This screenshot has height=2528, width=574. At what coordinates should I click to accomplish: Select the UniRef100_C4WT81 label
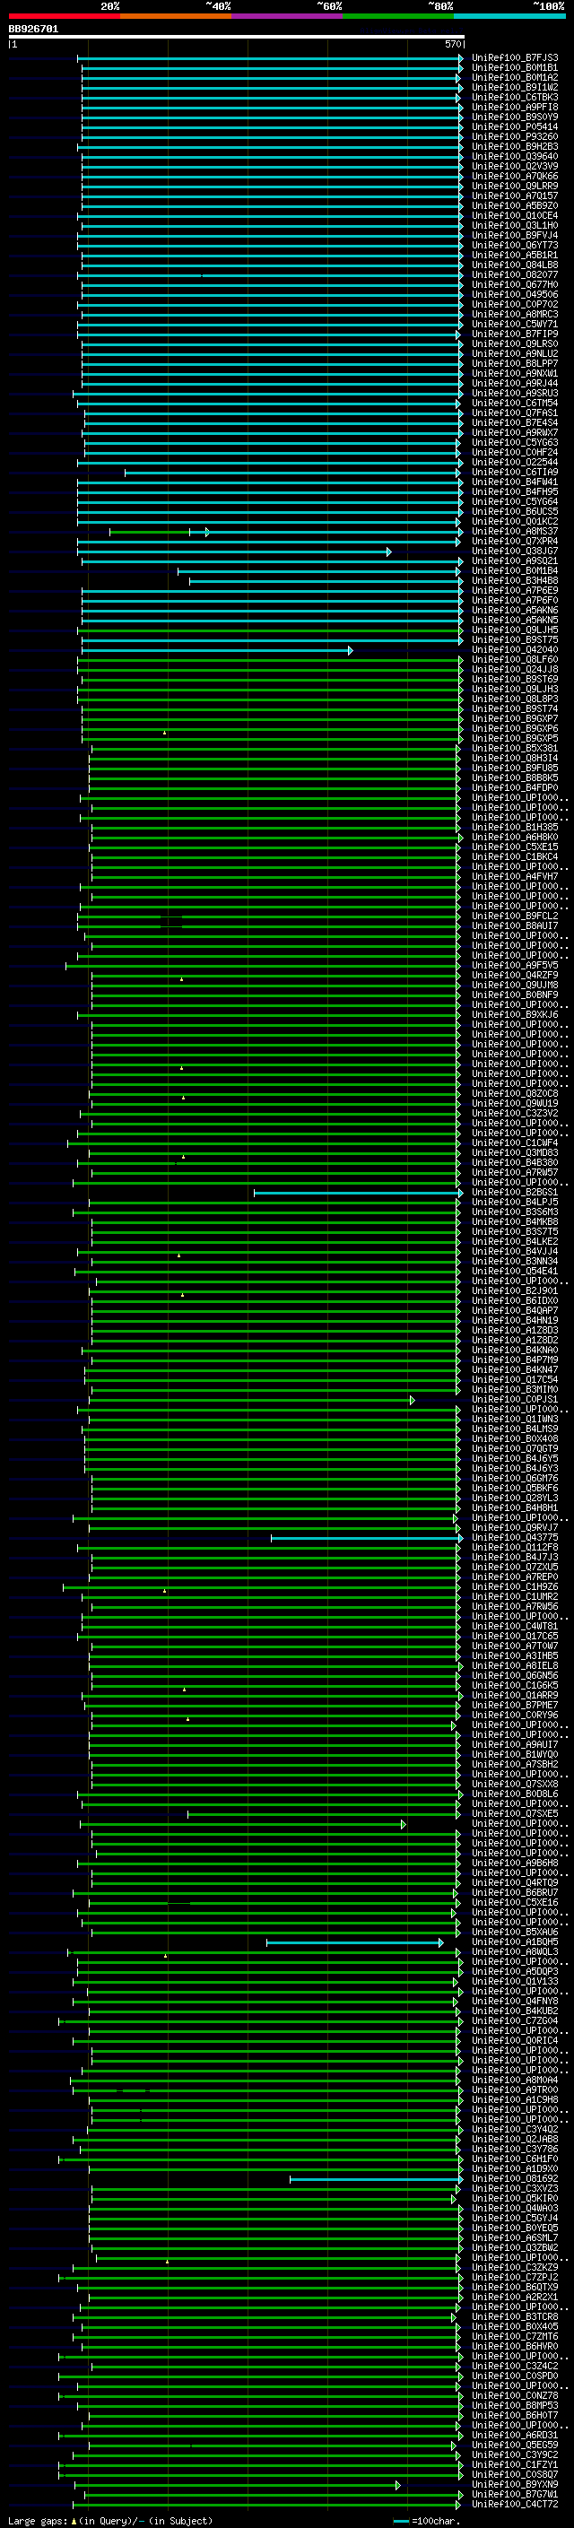pyautogui.click(x=515, y=1626)
